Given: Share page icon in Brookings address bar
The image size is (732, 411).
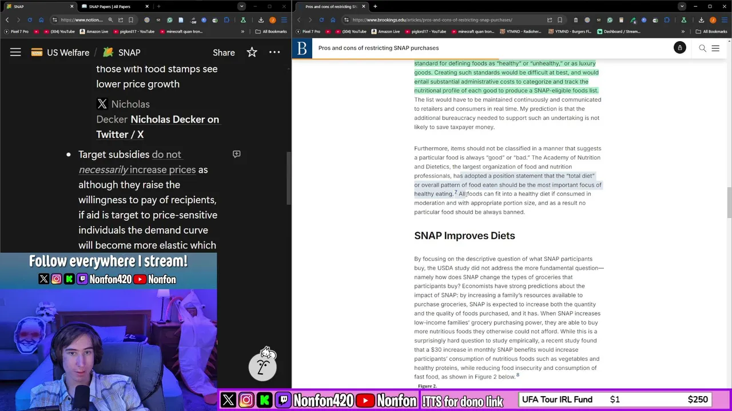Looking at the screenshot, I should [549, 20].
